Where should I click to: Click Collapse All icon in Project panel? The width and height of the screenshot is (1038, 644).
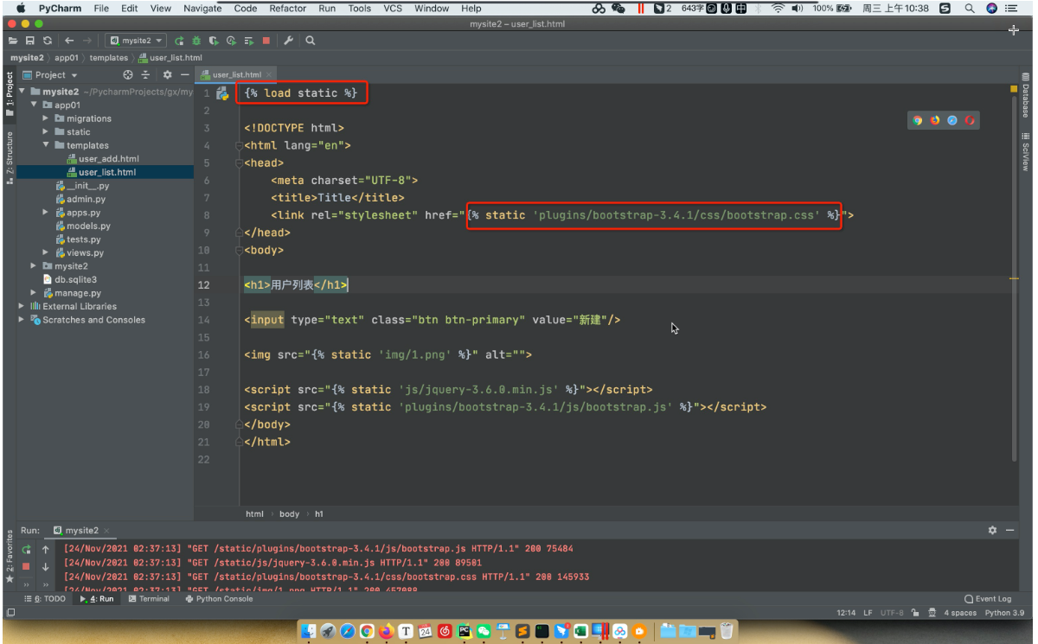pos(145,75)
